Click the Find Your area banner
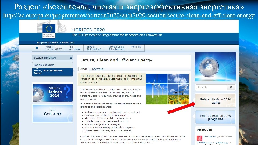This screenshot has height=145, width=258. (x=52, y=113)
